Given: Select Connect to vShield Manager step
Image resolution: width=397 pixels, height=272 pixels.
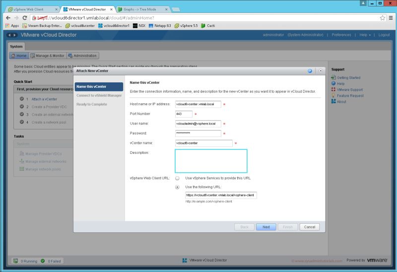Looking at the screenshot, I should [x=99, y=95].
